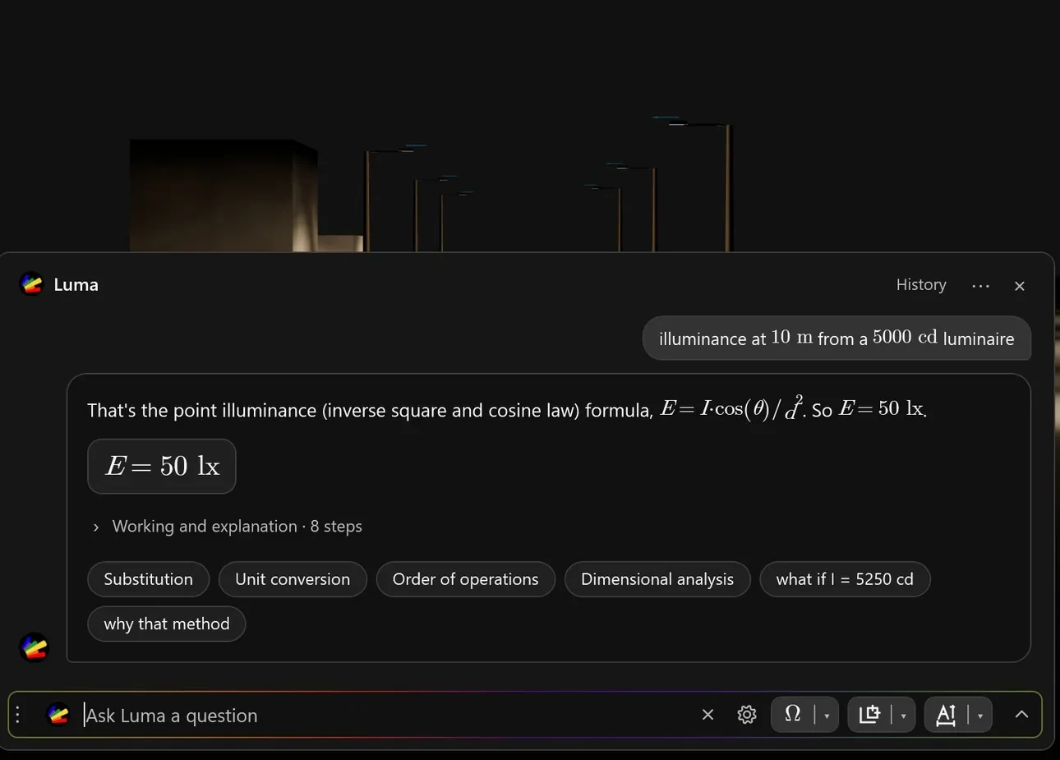Viewport: 1060px width, 760px height.
Task: Click the E = 50 lx result box
Action: (162, 467)
